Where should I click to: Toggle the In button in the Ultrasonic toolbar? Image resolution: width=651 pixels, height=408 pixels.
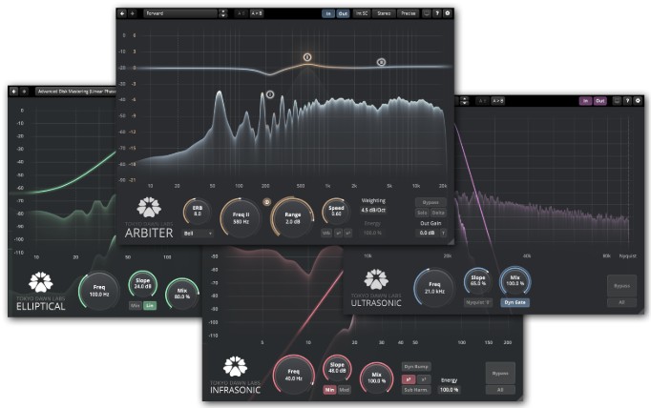[x=585, y=101]
